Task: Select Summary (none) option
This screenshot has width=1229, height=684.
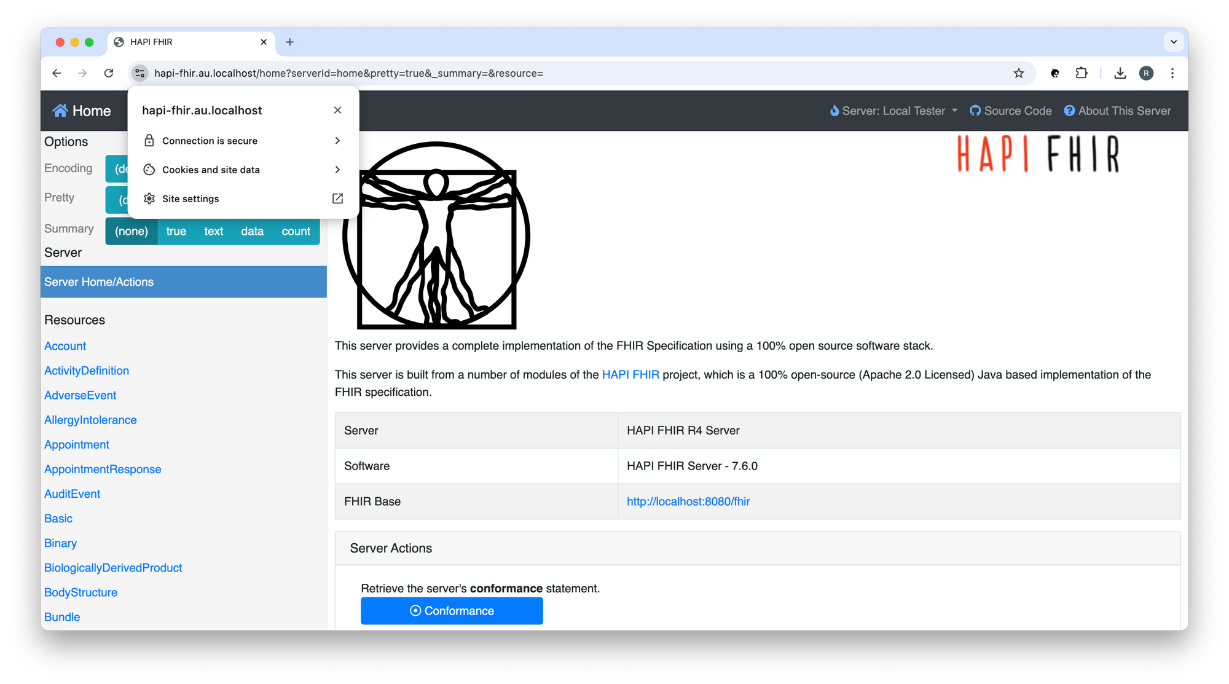Action: (132, 231)
